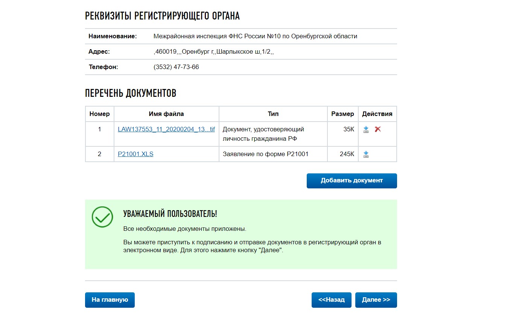Open the LAW137553_11_20200204 tif file link

pos(166,129)
